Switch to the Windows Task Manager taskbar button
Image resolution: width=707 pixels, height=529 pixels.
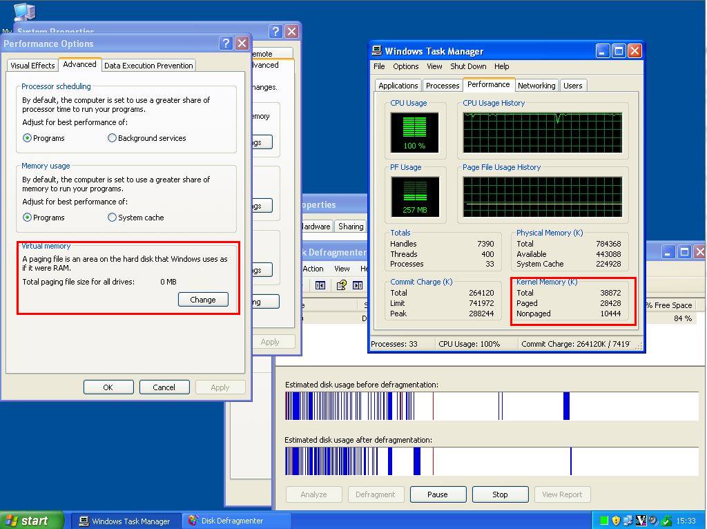tap(126, 521)
